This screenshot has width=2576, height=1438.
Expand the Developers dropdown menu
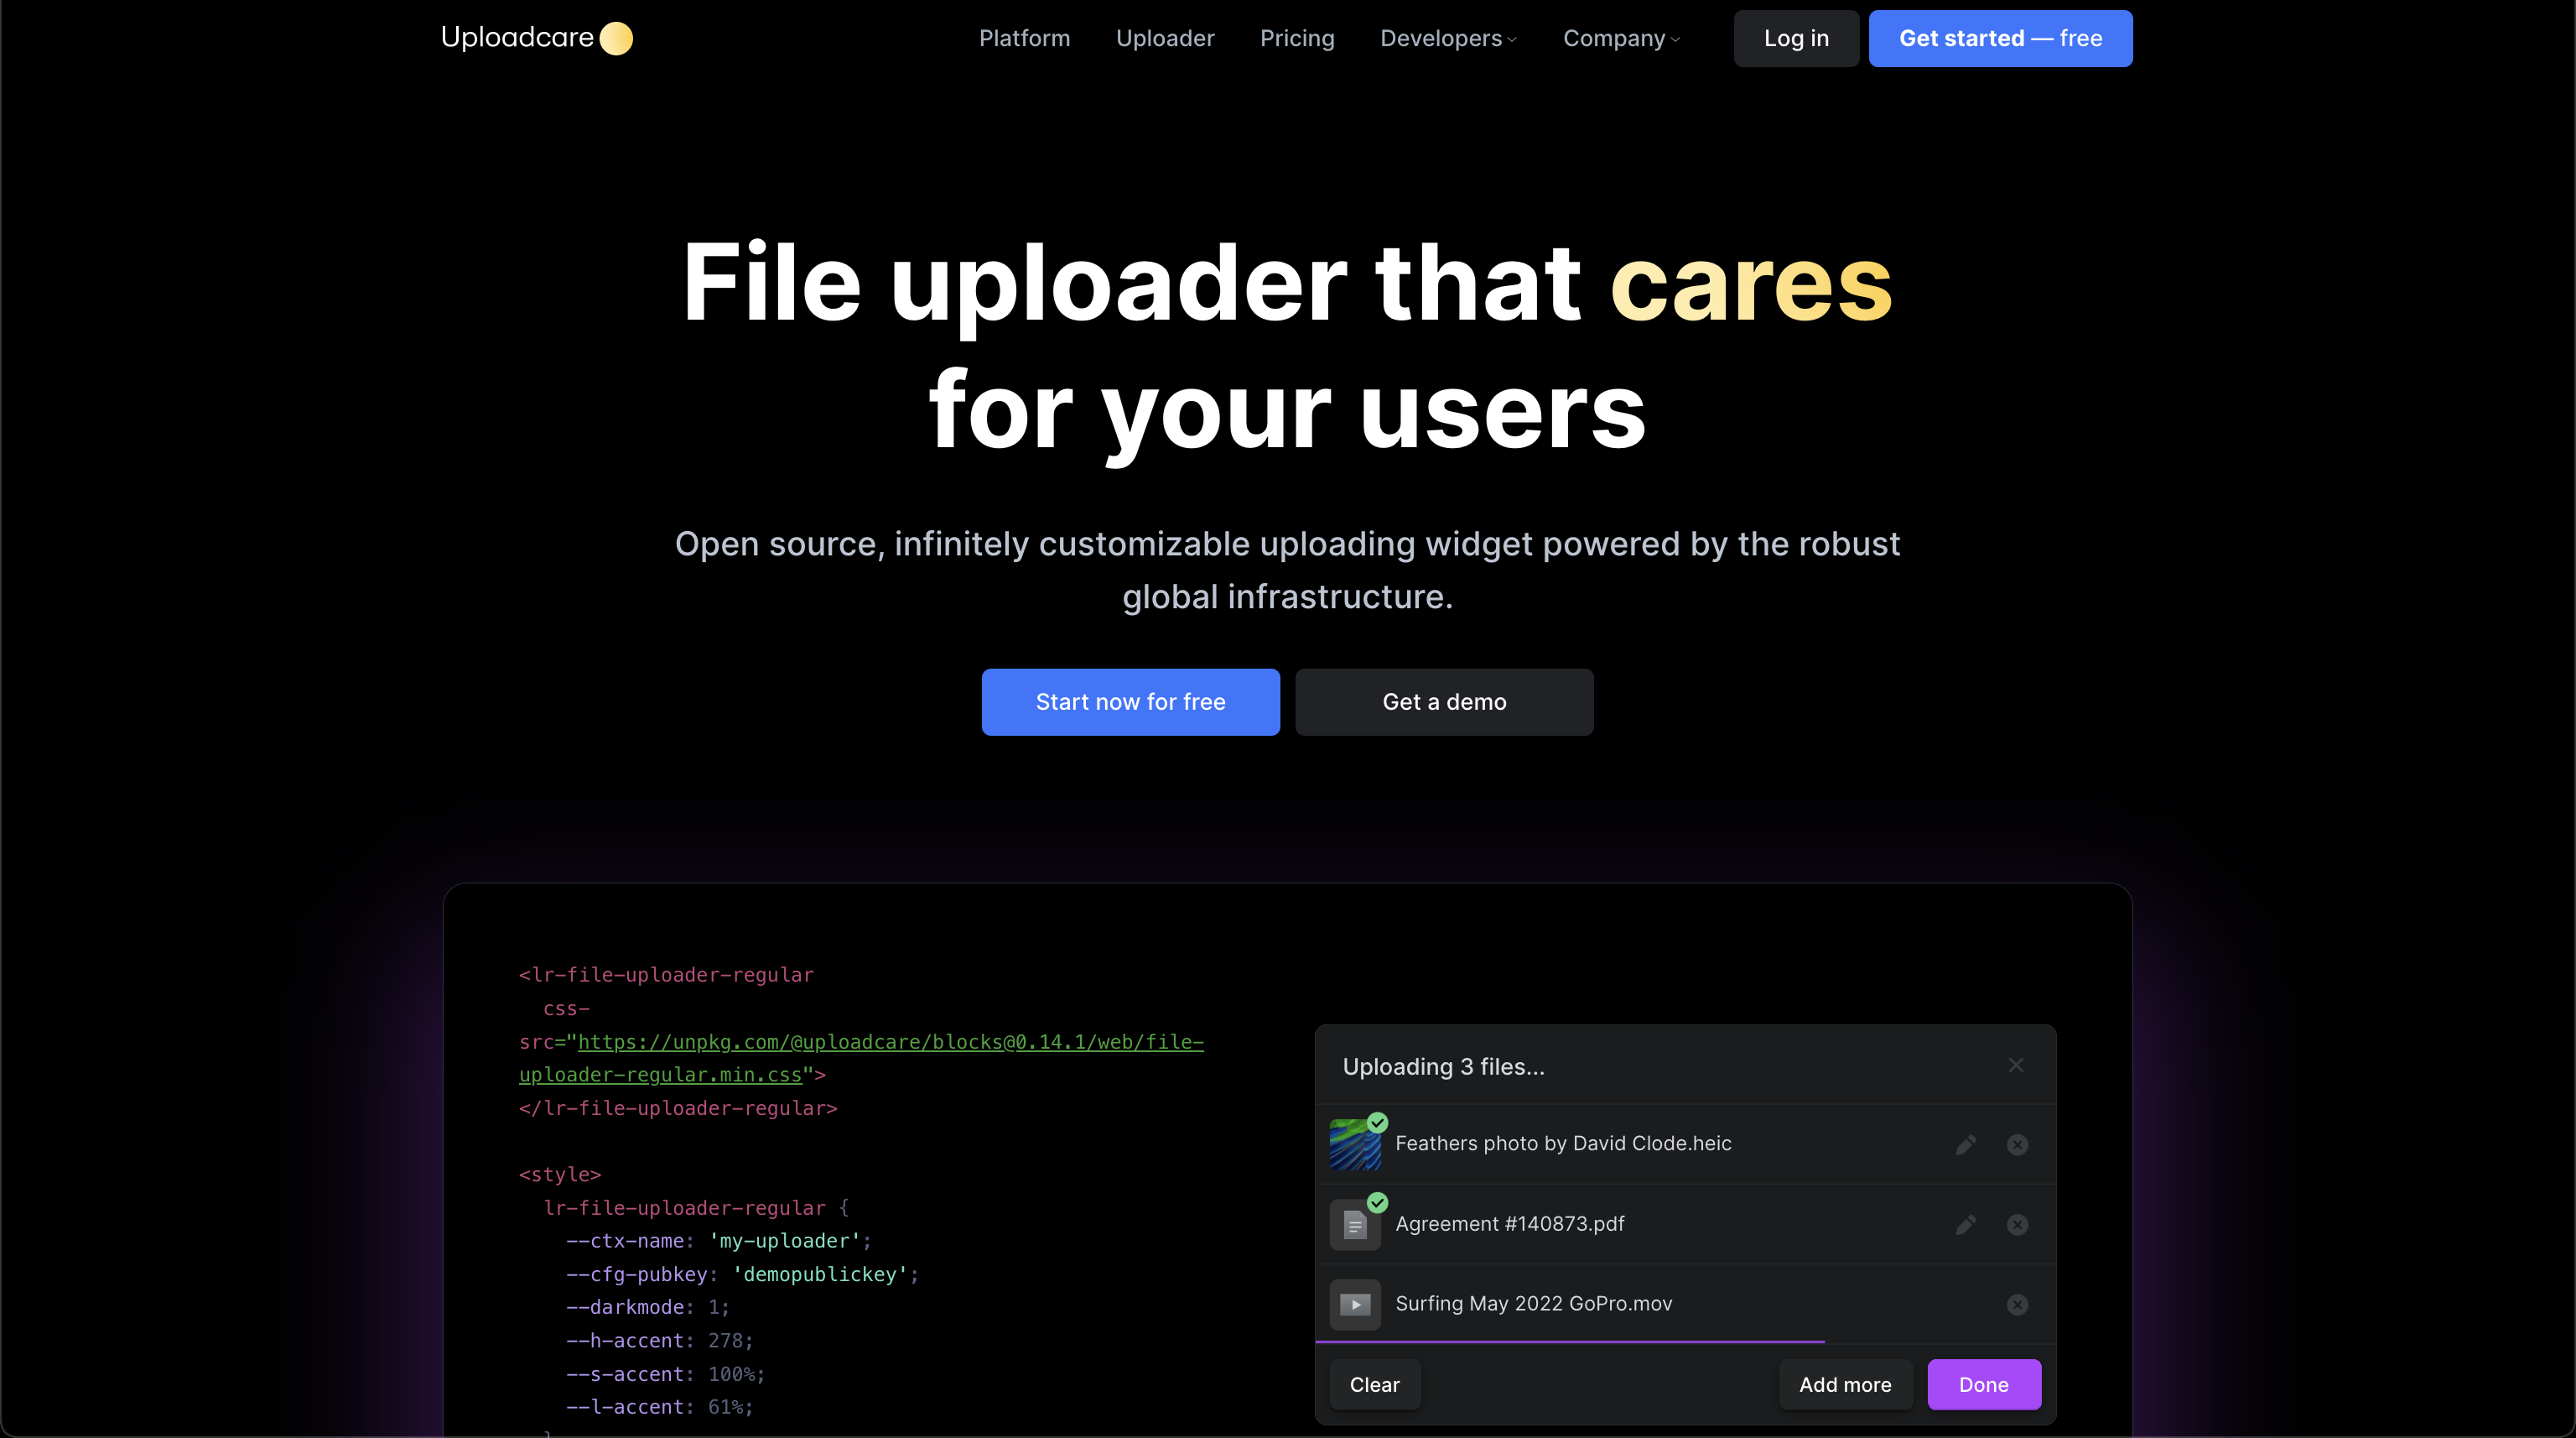(1448, 38)
